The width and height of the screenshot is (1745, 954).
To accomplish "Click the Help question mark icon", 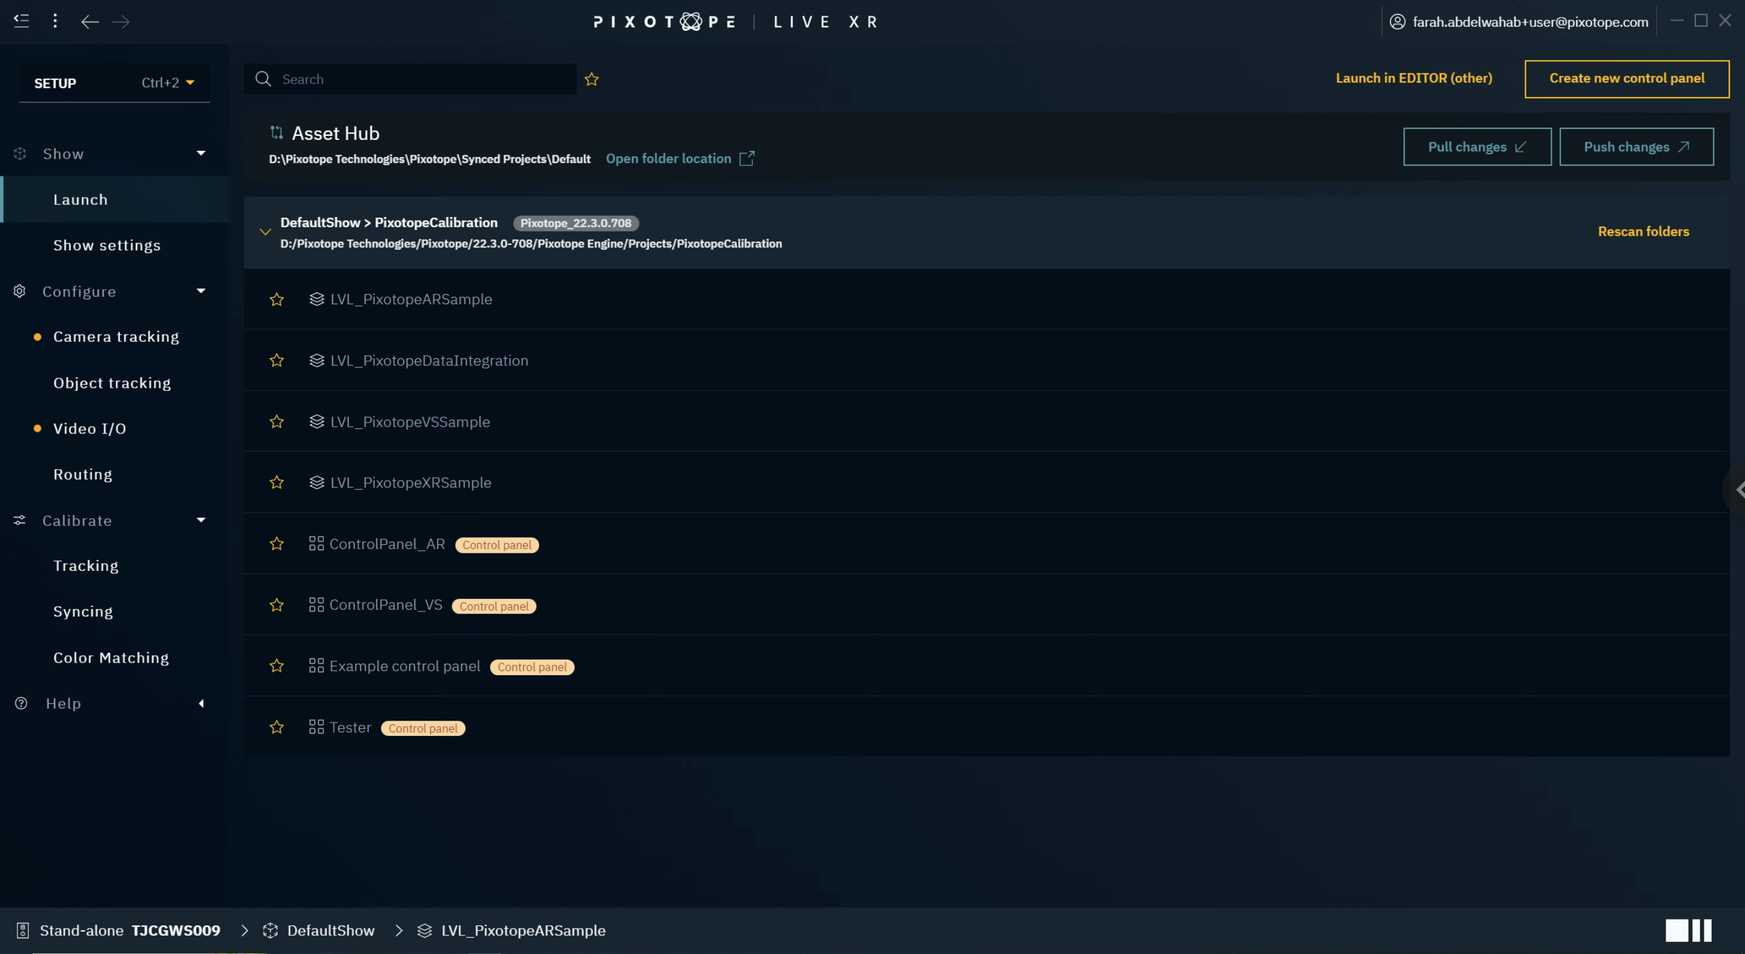I will (21, 702).
